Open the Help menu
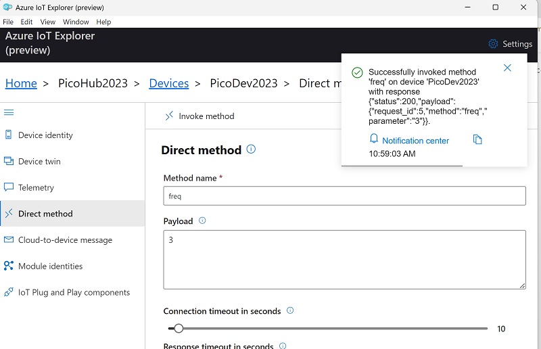 pos(103,22)
